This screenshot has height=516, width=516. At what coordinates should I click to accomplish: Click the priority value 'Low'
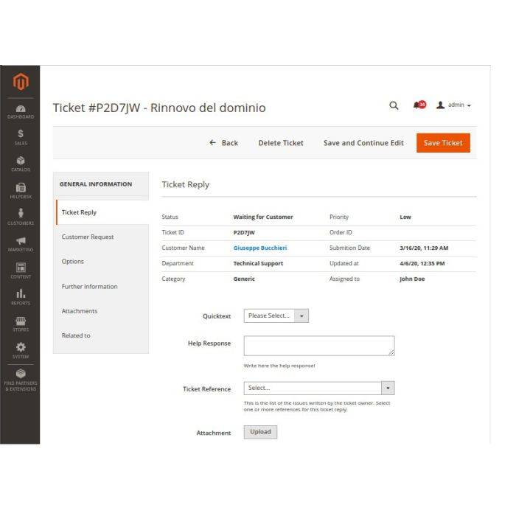pos(405,217)
